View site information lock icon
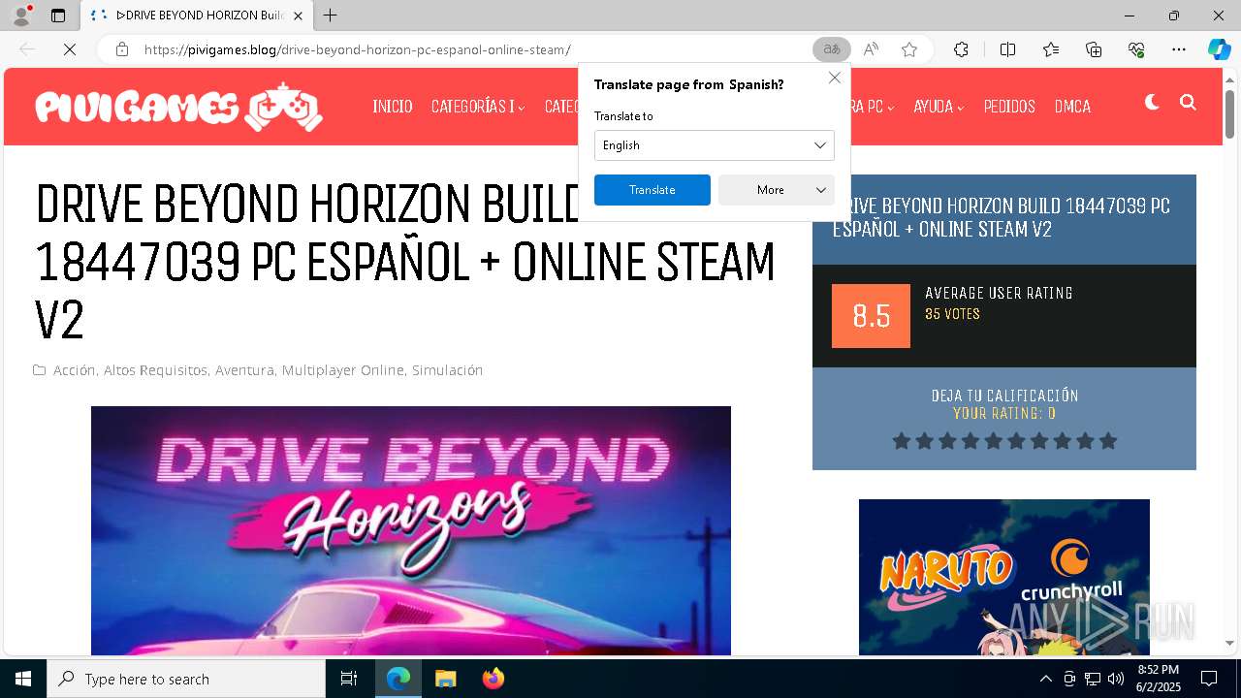 (122, 49)
